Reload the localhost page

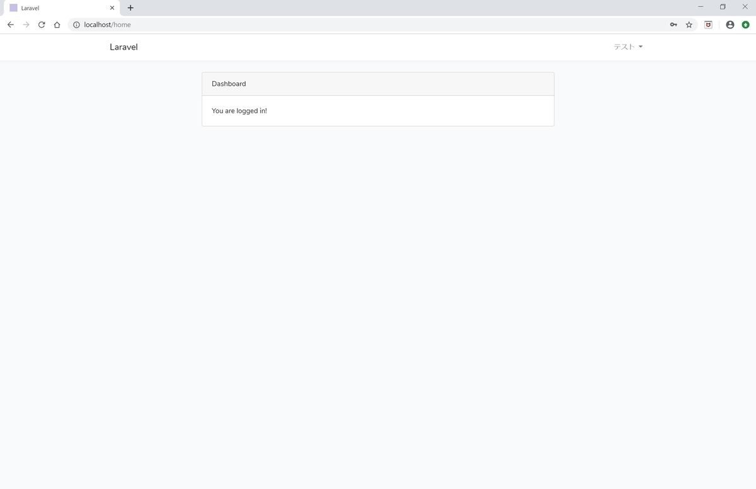coord(41,25)
